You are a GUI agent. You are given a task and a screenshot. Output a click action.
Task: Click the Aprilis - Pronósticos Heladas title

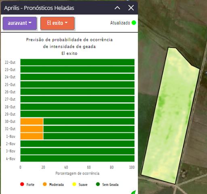[39, 8]
